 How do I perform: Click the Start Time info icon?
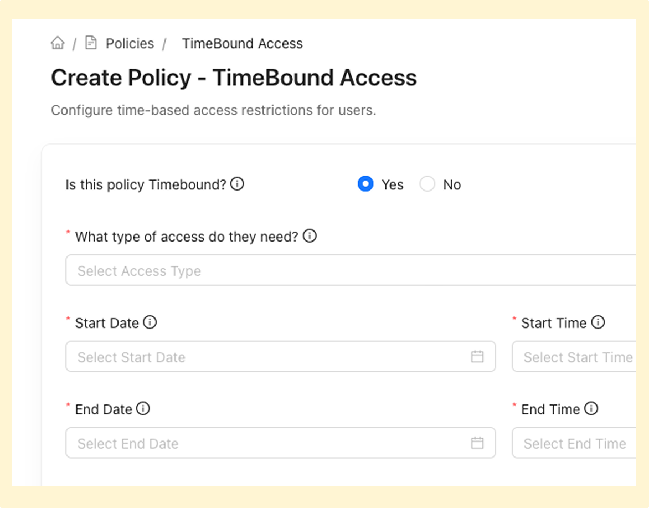click(x=598, y=322)
